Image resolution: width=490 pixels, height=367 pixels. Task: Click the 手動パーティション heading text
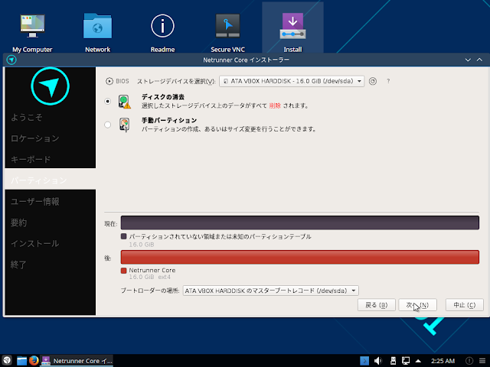(169, 120)
